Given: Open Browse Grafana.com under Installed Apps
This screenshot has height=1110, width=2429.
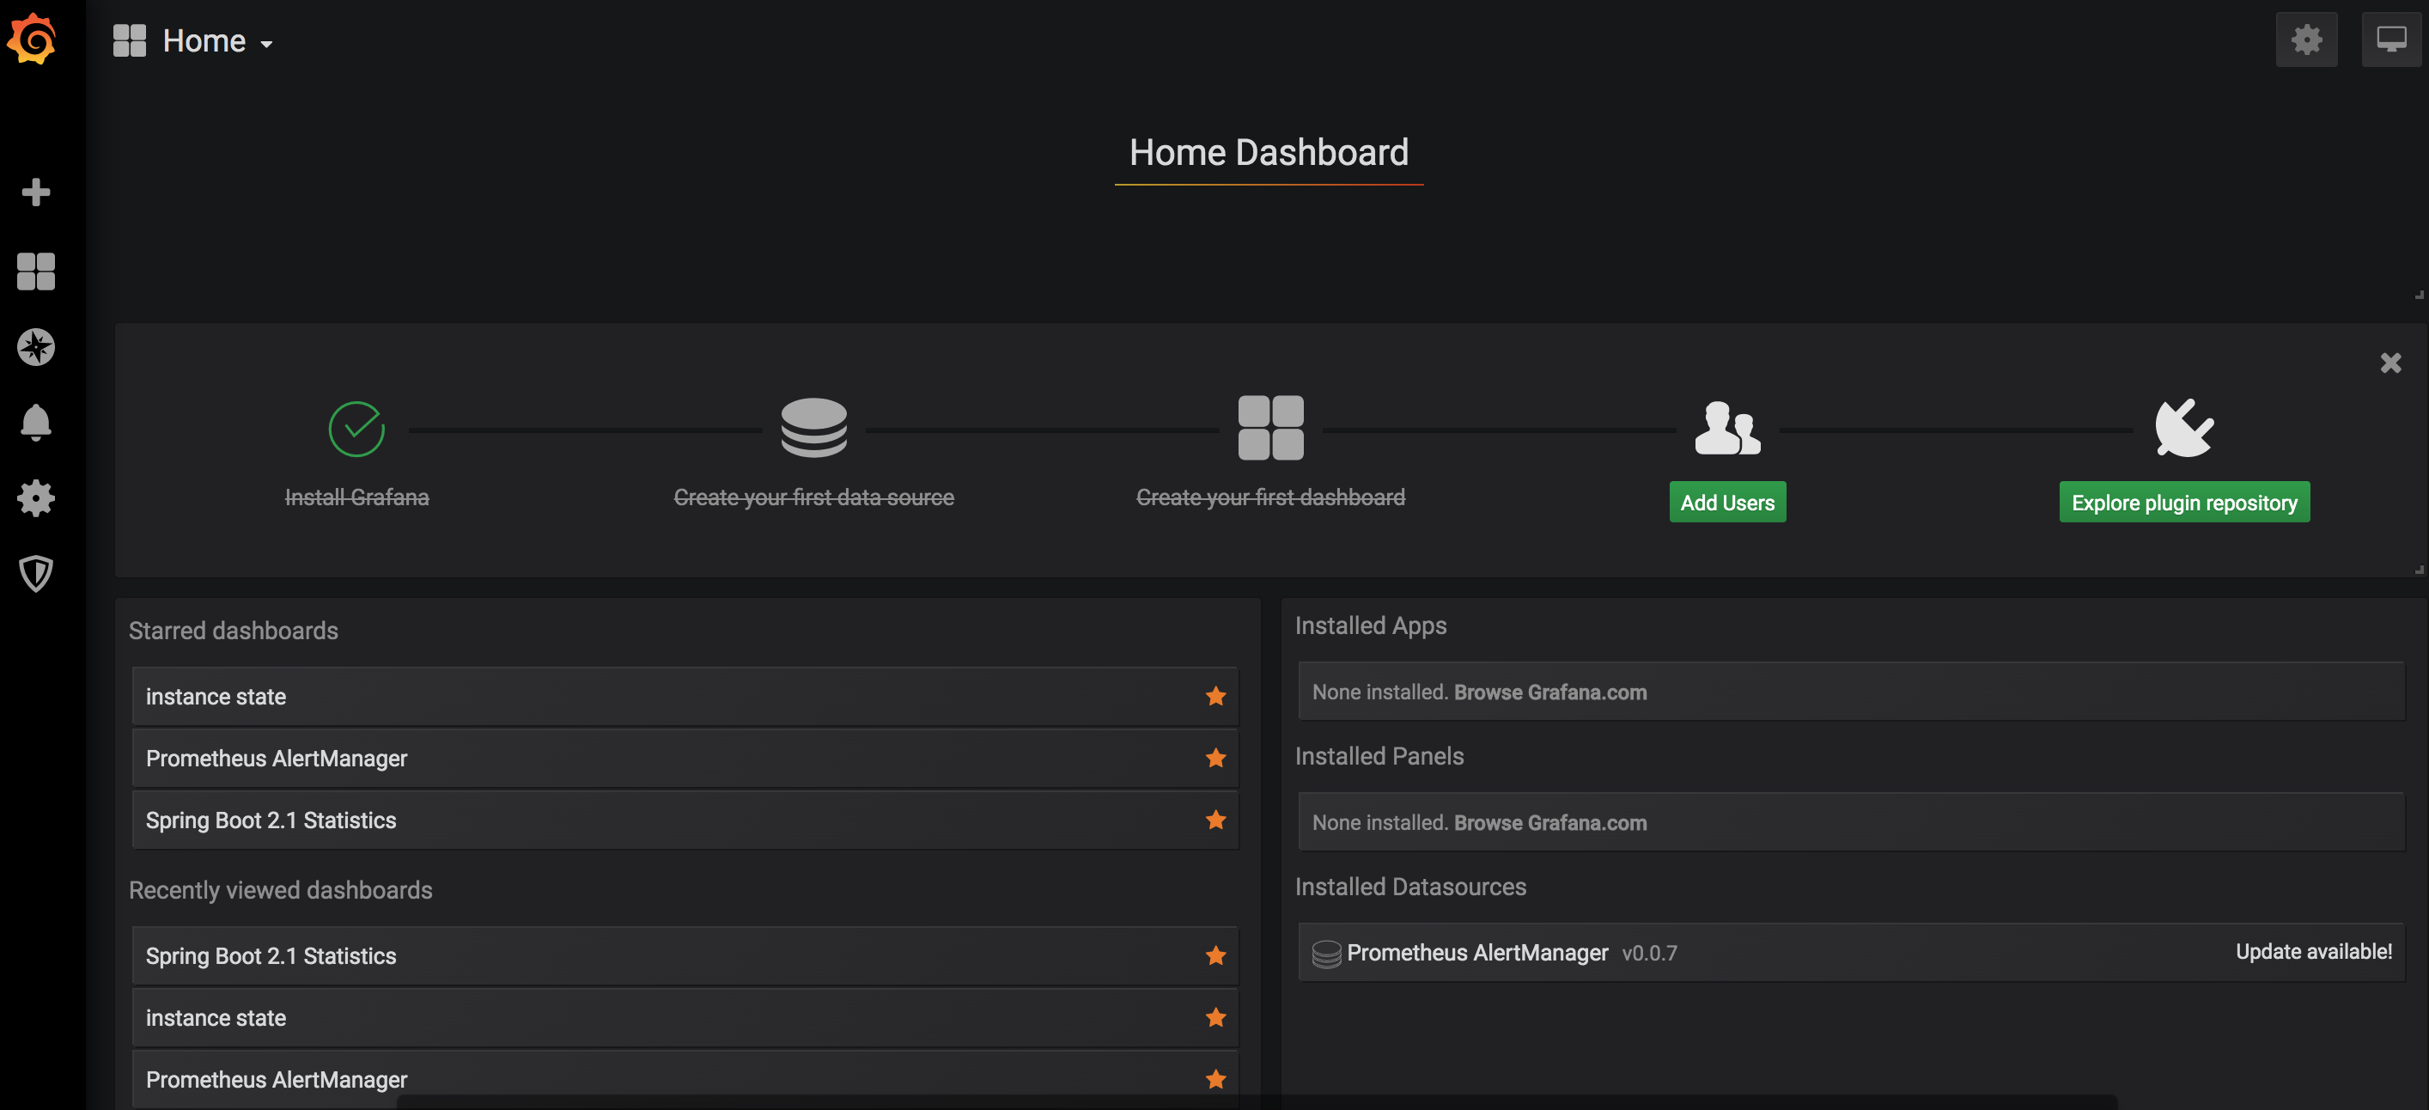Looking at the screenshot, I should coord(1550,692).
